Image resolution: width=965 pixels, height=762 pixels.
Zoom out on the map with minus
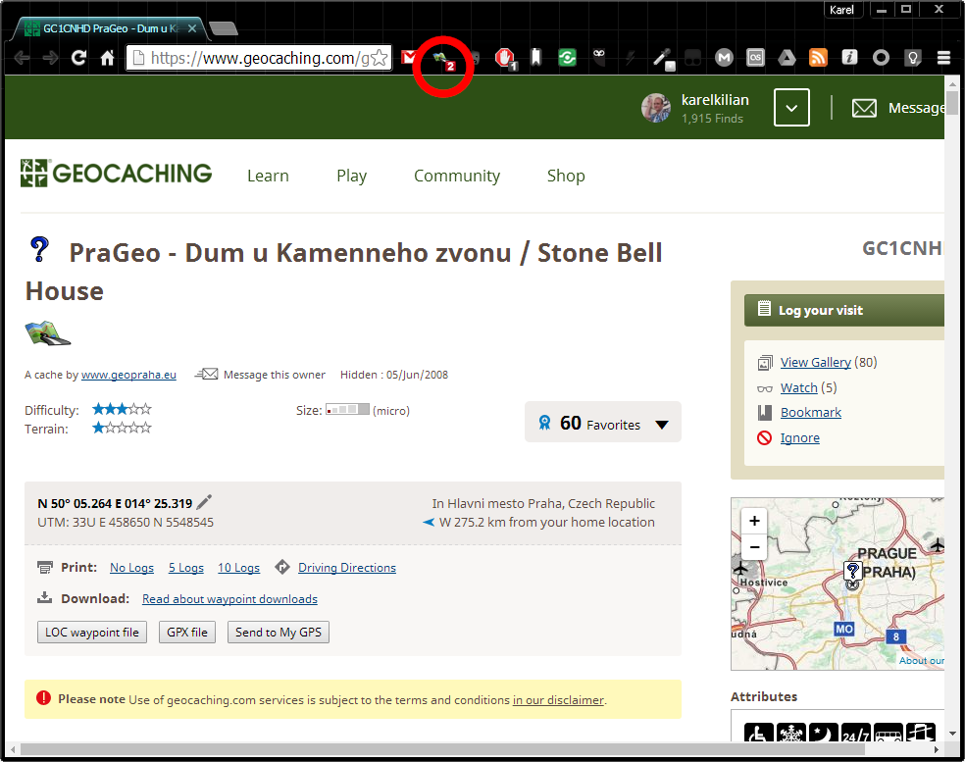[x=754, y=546]
